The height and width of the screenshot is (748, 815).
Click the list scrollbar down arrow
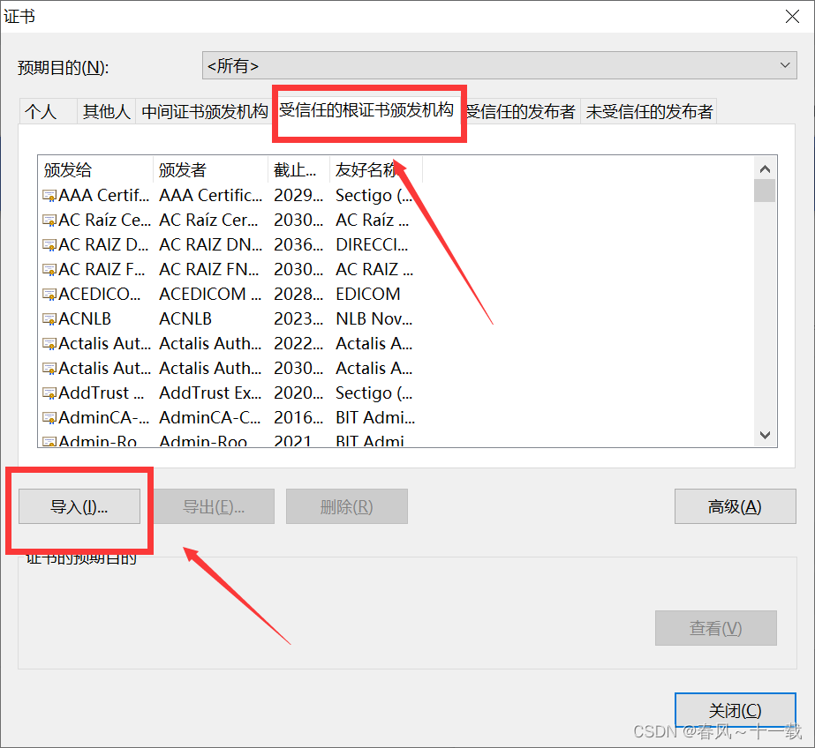coord(765,435)
